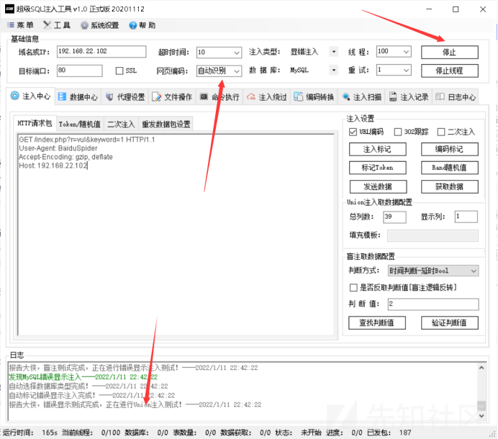Open the 线程 100 dropdown
This screenshot has height=439, width=498.
point(406,52)
